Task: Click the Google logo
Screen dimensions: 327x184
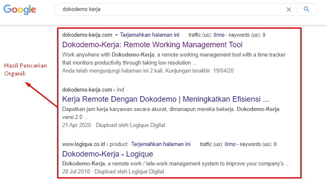Action: pyautogui.click(x=20, y=10)
